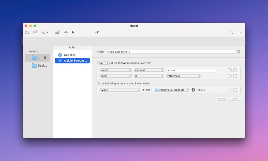
Task: Click the minus button on Move action
Action: (x=230, y=90)
